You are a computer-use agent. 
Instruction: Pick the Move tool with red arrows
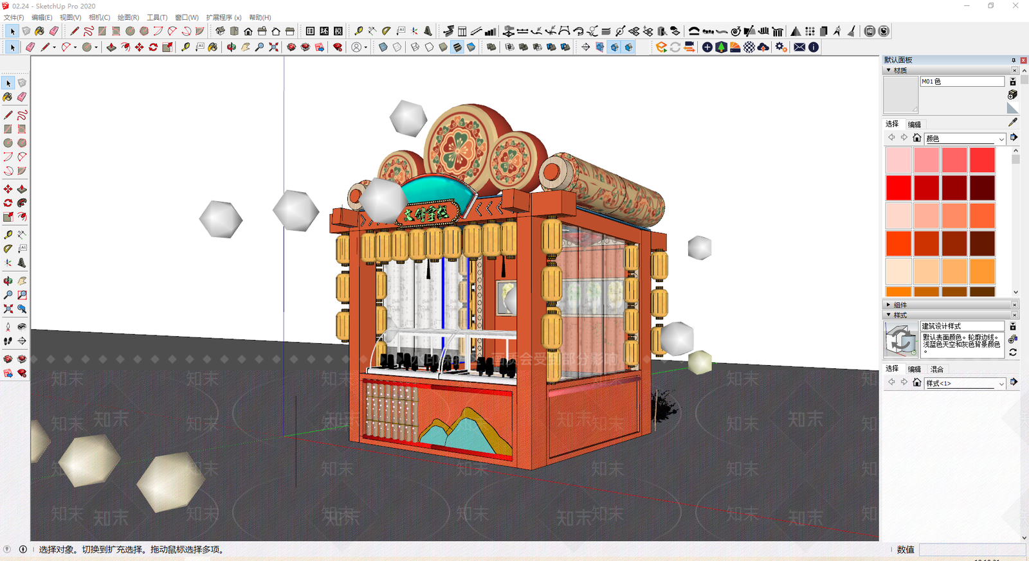tap(8, 189)
